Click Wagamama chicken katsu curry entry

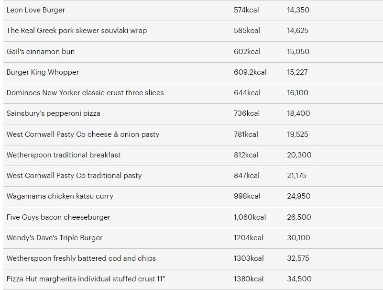pyautogui.click(x=60, y=196)
